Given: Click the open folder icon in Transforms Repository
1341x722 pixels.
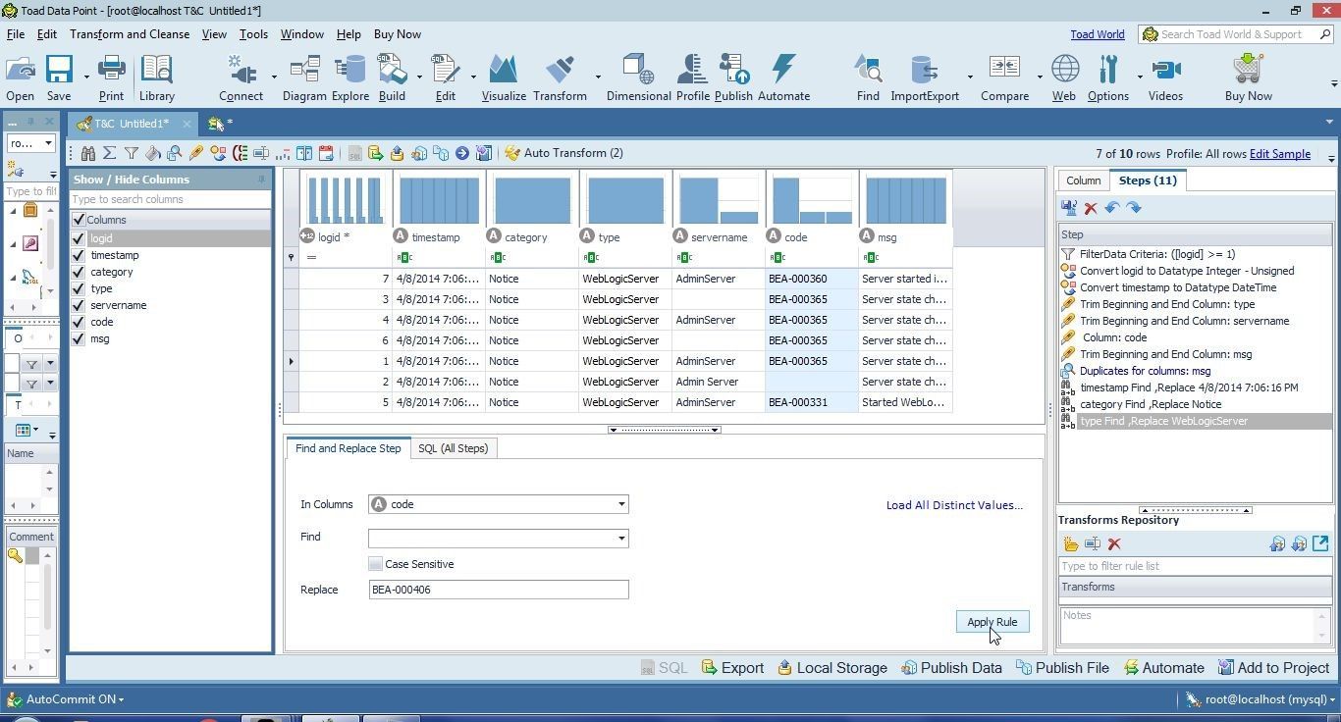Looking at the screenshot, I should click(1071, 544).
